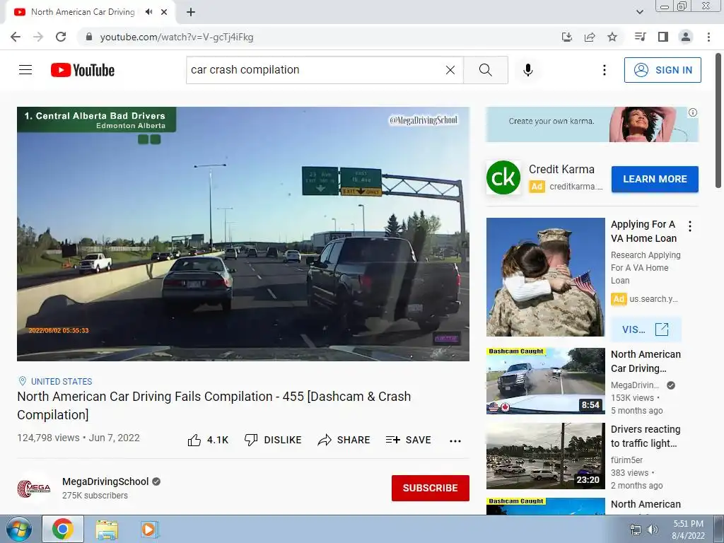
Task: Go back in browser history
Action: [16, 37]
